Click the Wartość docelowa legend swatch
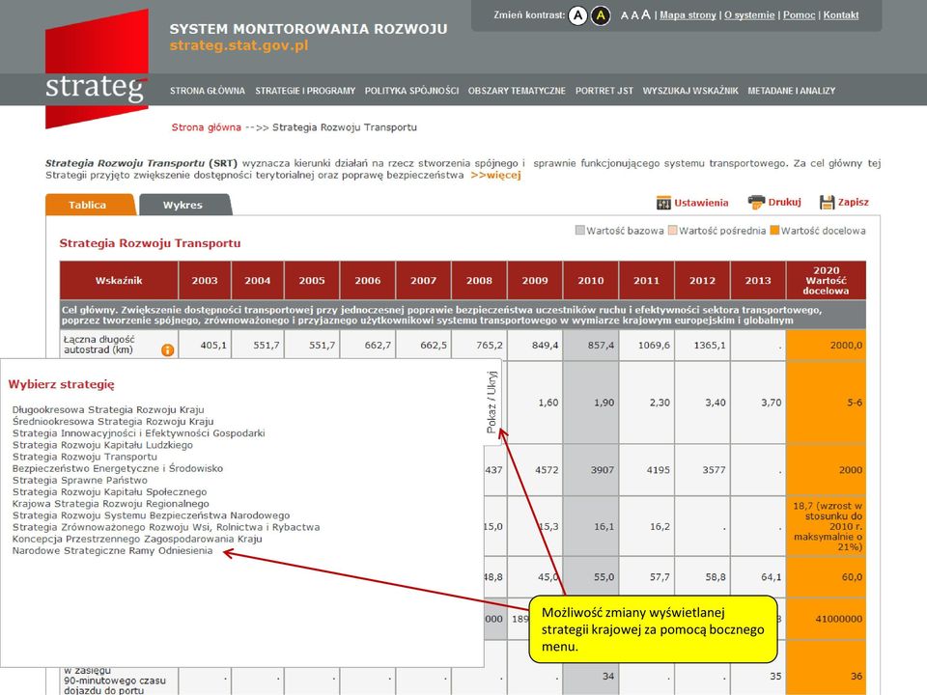The width and height of the screenshot is (927, 695). (774, 230)
